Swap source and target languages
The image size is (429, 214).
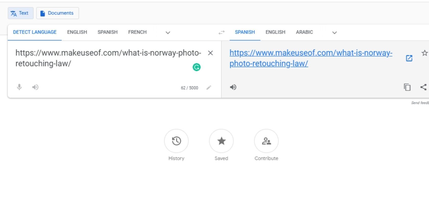(x=221, y=32)
